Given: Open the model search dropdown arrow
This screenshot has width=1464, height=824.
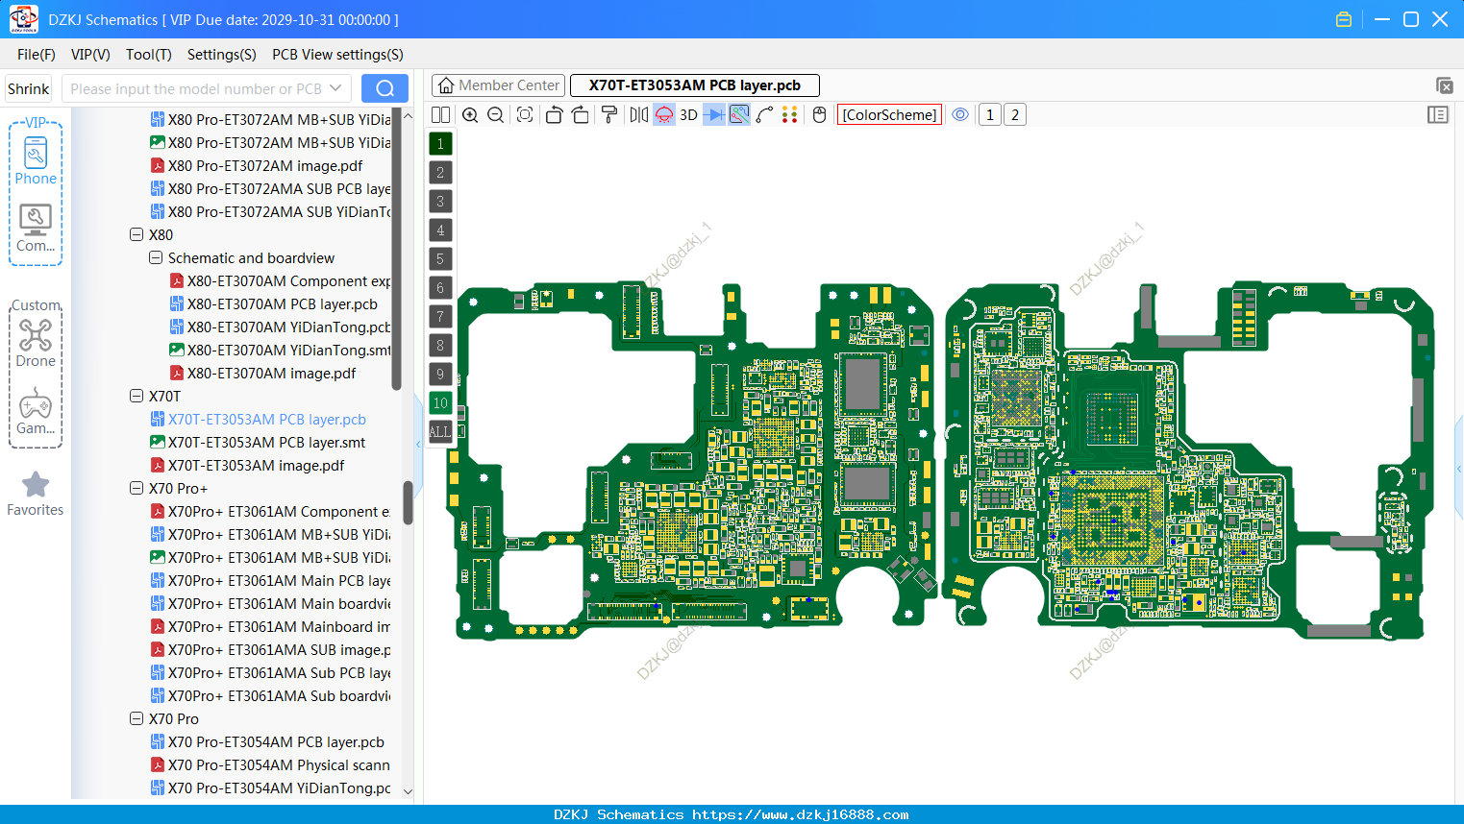Looking at the screenshot, I should pyautogui.click(x=335, y=88).
